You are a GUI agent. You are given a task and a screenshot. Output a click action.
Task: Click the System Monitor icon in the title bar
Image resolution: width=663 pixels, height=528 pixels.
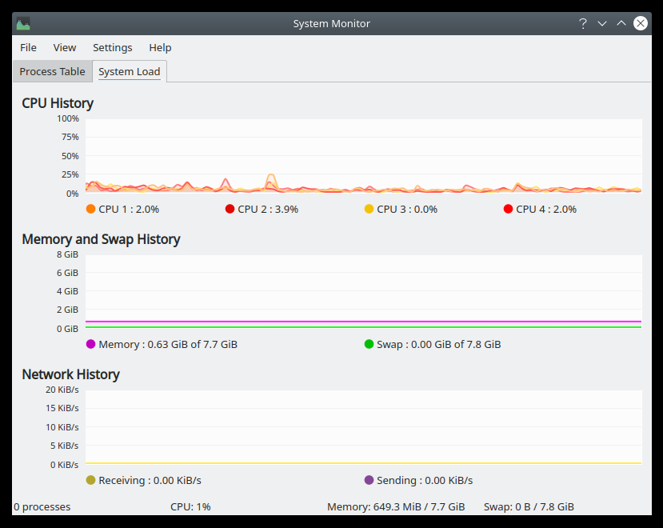pyautogui.click(x=22, y=23)
